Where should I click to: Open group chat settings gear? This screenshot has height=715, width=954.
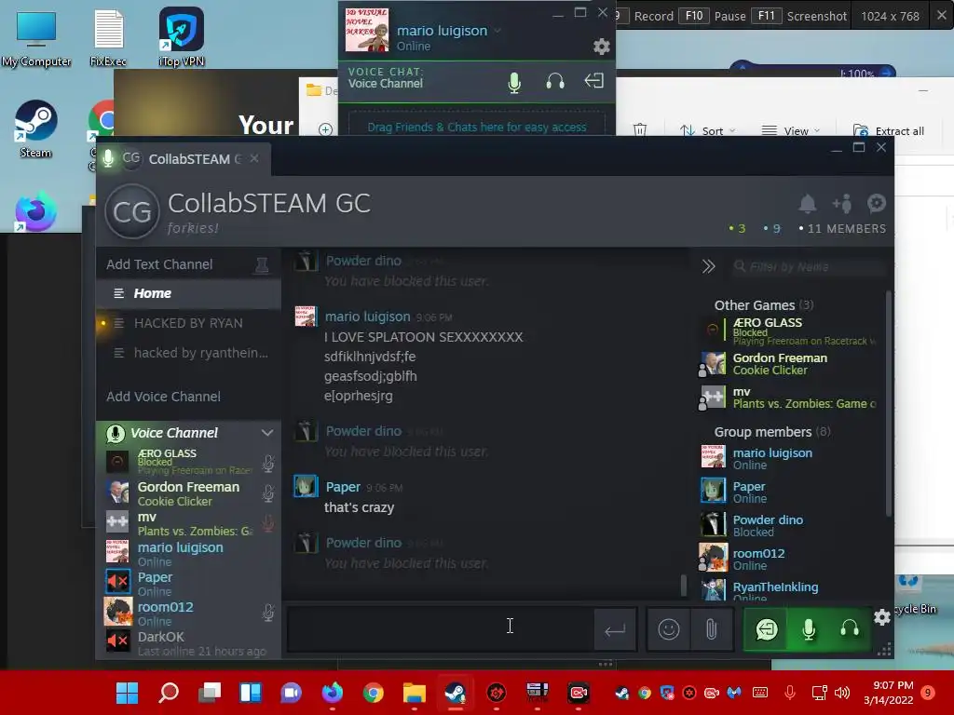[876, 203]
